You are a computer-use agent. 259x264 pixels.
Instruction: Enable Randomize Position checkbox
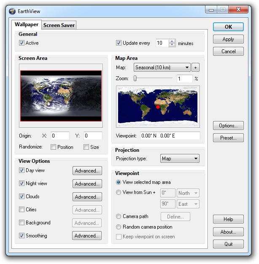[53, 147]
